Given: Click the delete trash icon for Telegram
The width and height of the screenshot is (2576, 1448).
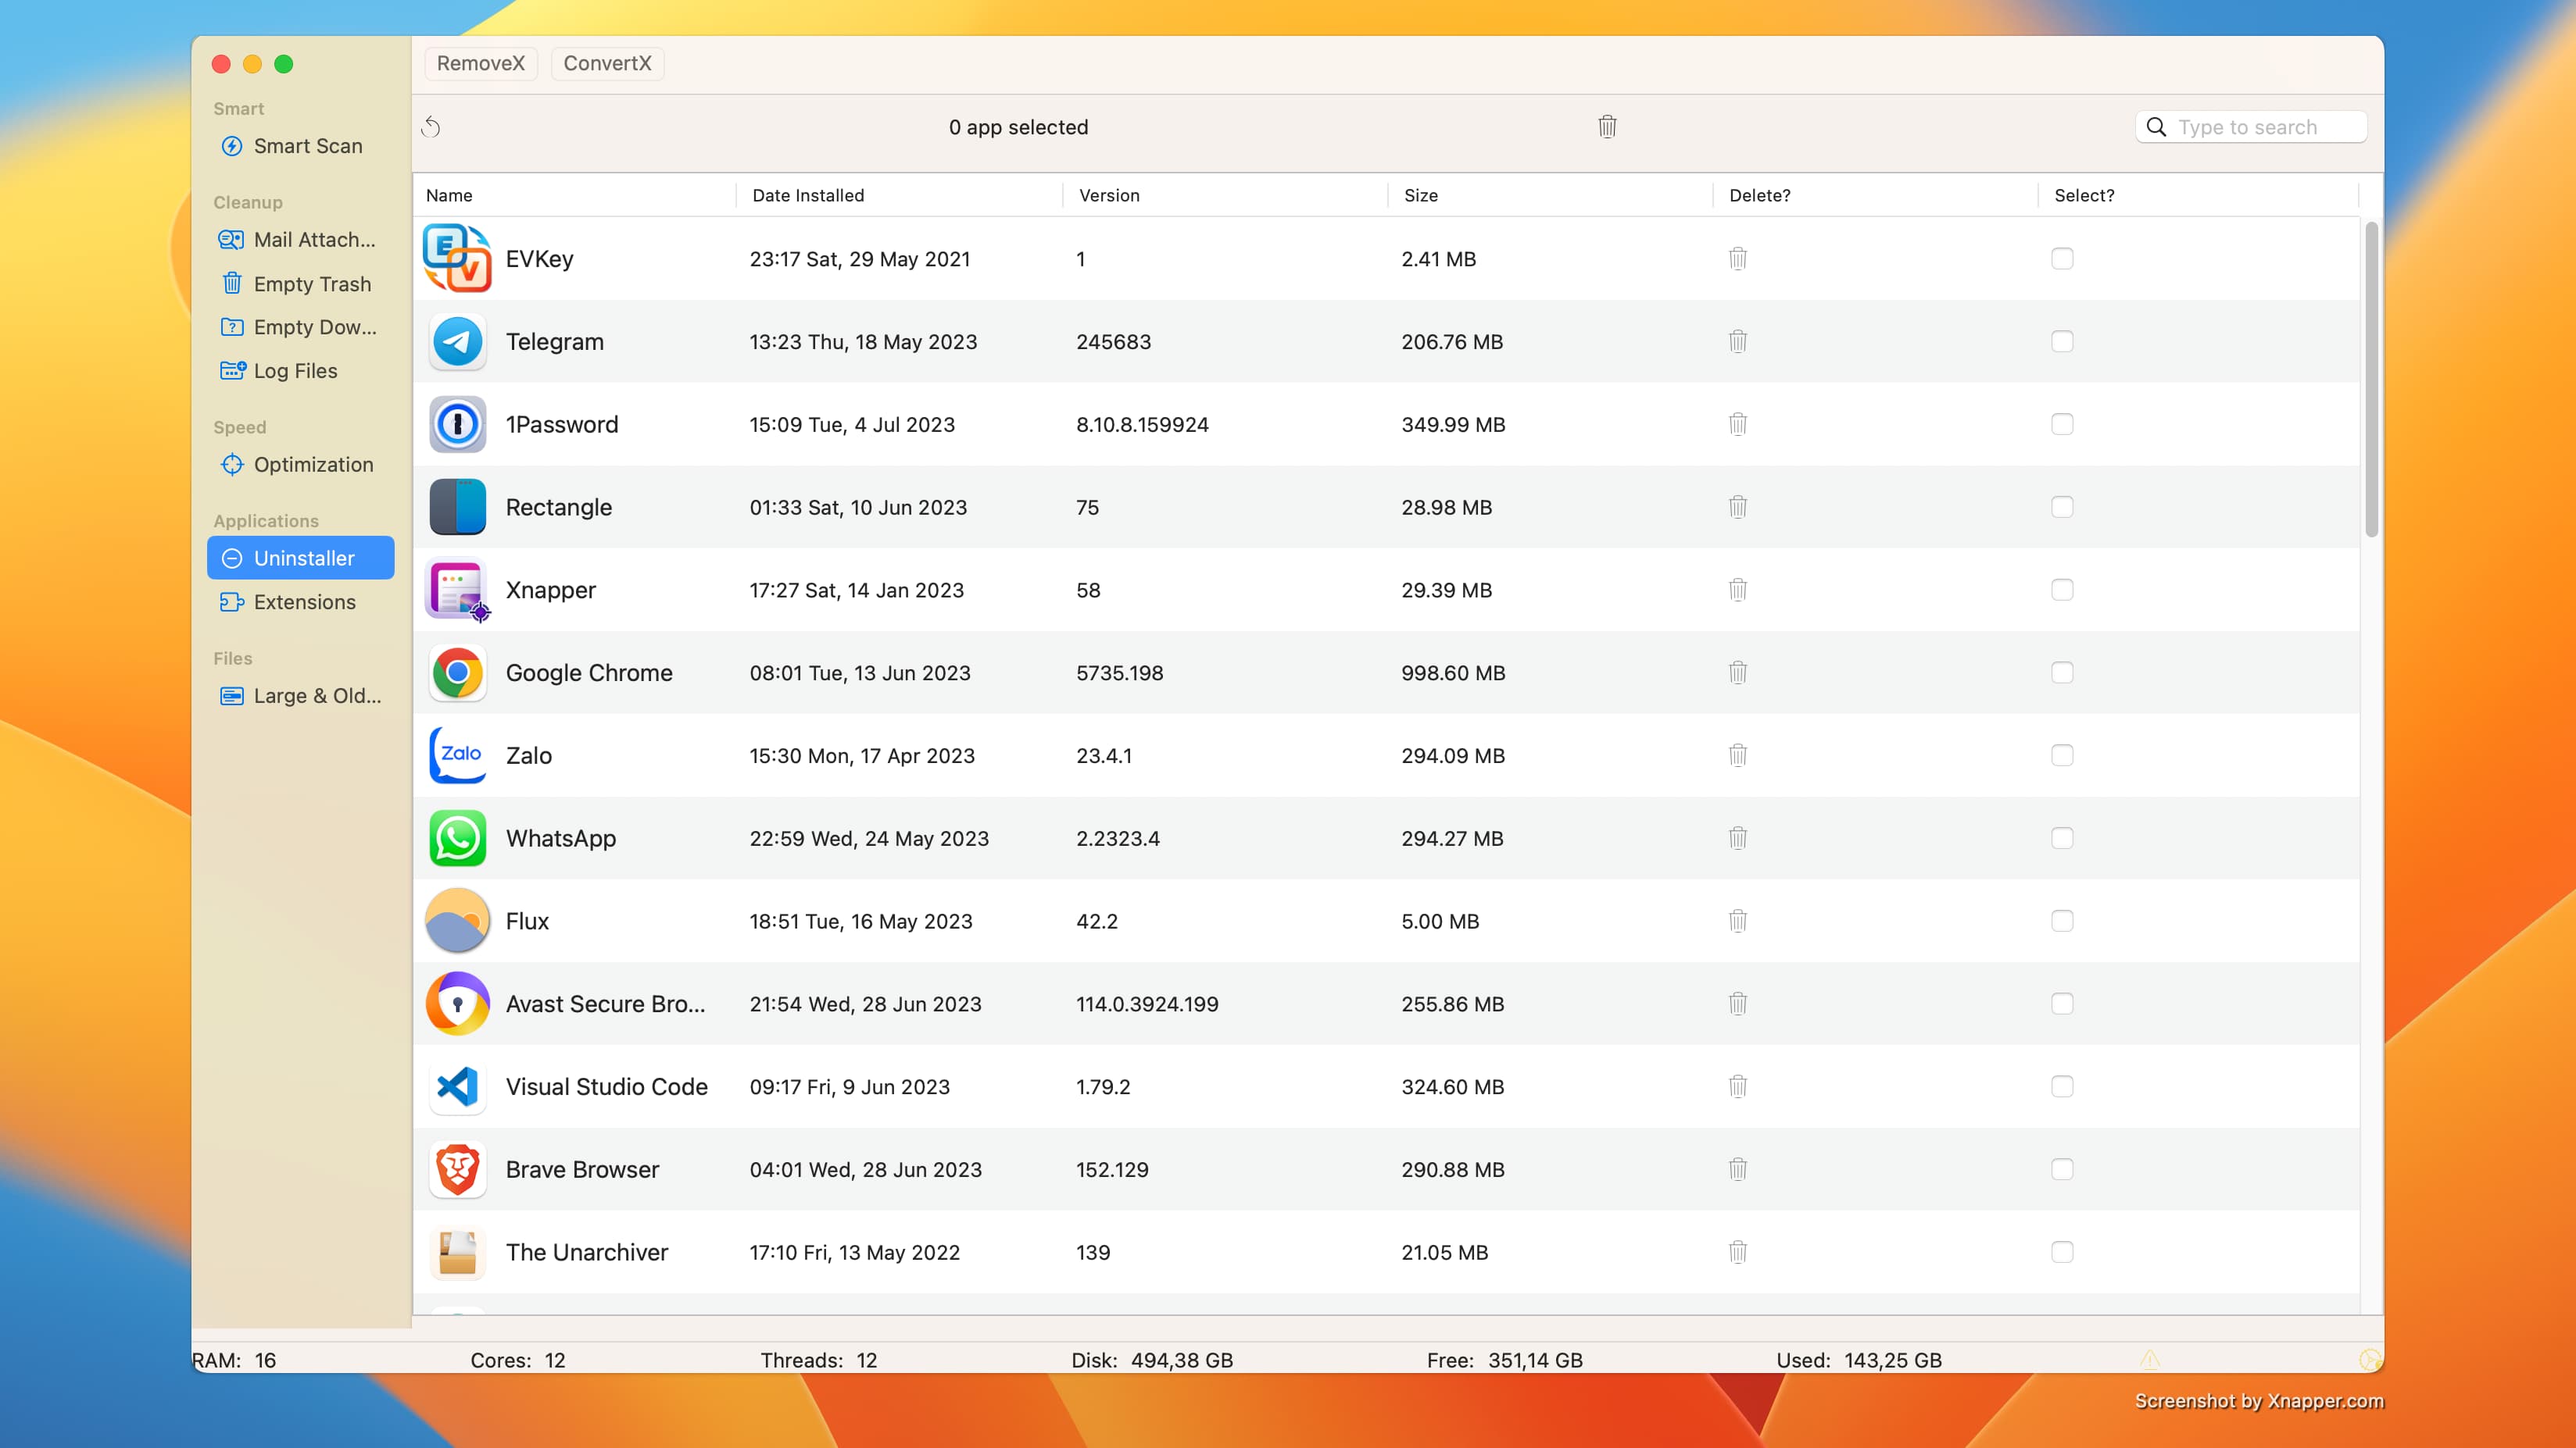Looking at the screenshot, I should [1738, 342].
